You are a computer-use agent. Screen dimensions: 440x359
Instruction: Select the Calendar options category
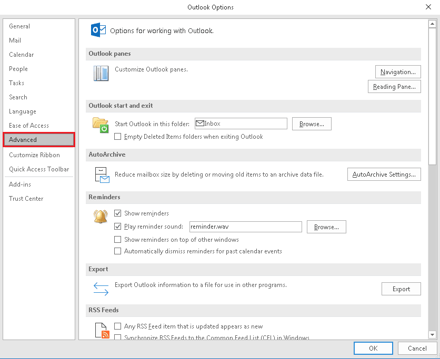click(x=39, y=55)
